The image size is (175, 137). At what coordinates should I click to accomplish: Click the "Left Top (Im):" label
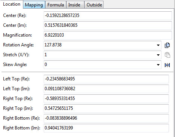[17, 89]
